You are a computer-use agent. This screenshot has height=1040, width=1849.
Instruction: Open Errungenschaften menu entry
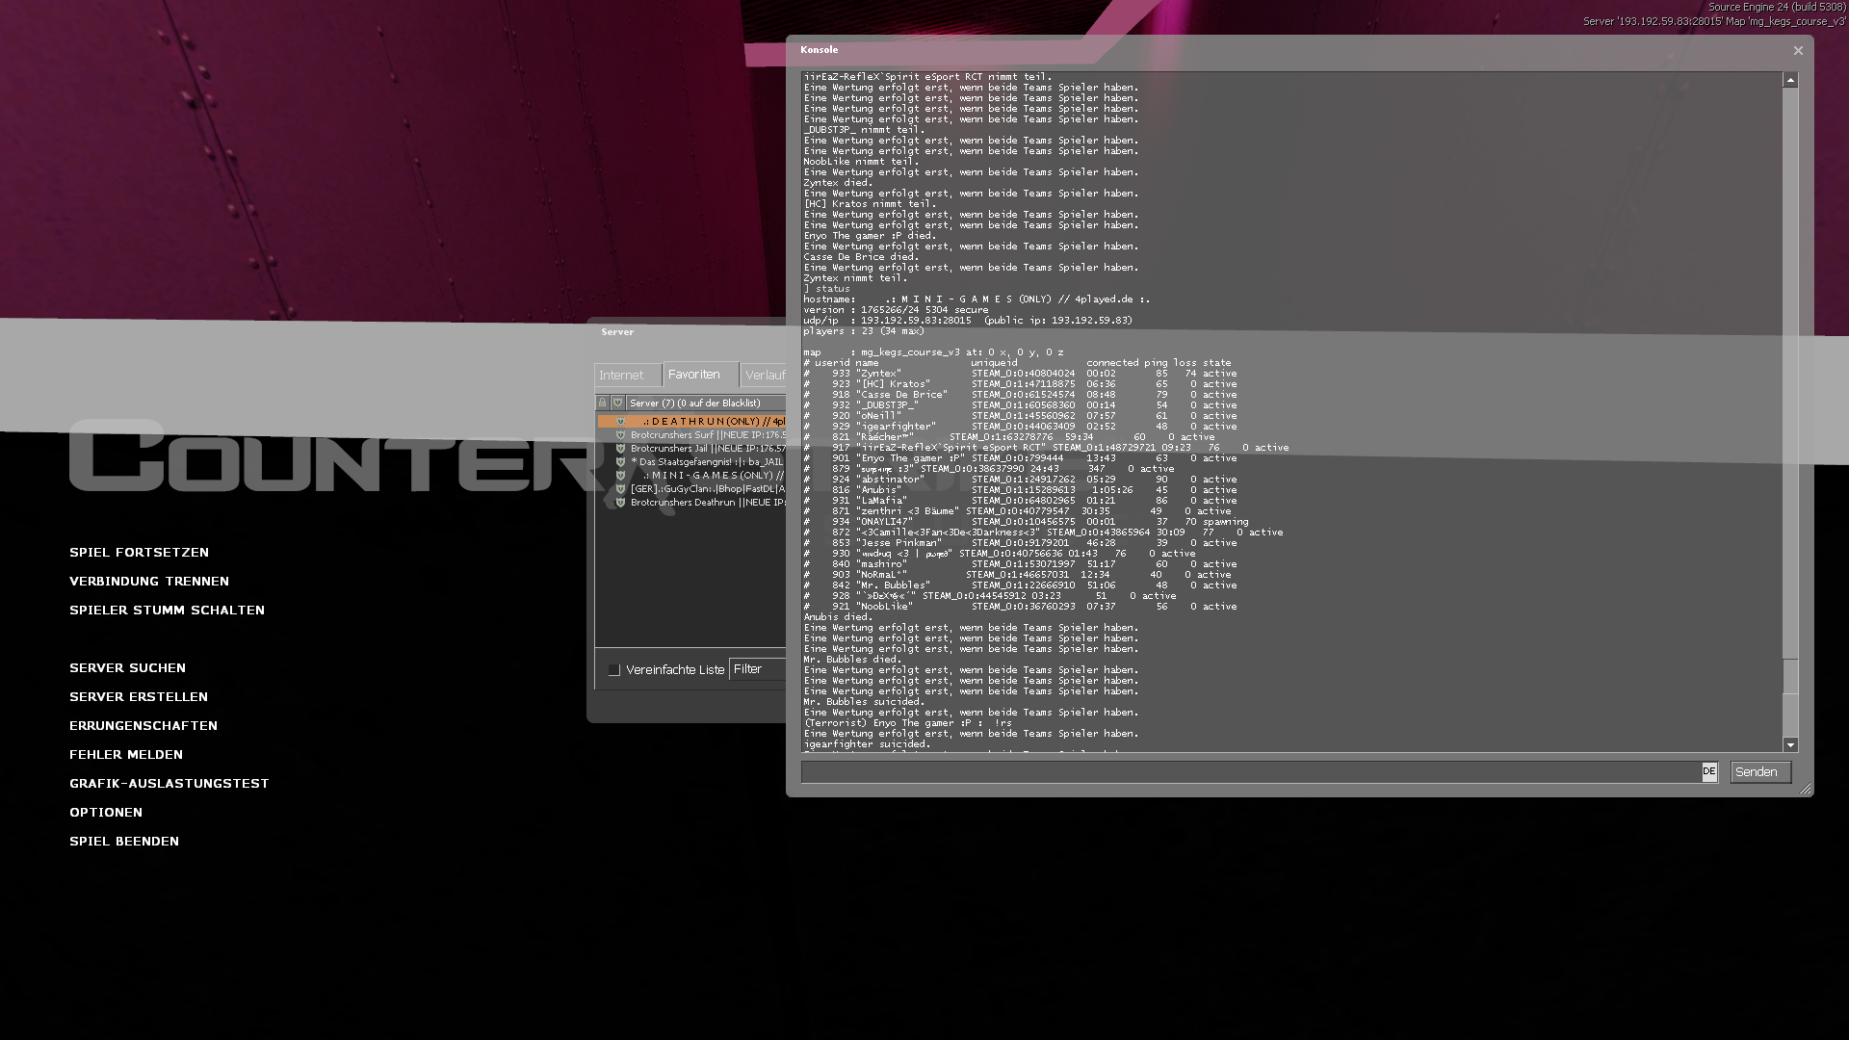[143, 725]
